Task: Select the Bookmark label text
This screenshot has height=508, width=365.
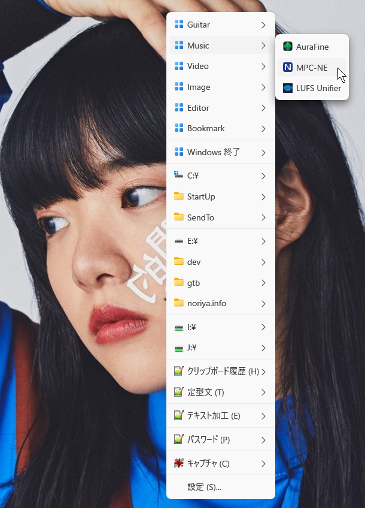Action: (206, 128)
